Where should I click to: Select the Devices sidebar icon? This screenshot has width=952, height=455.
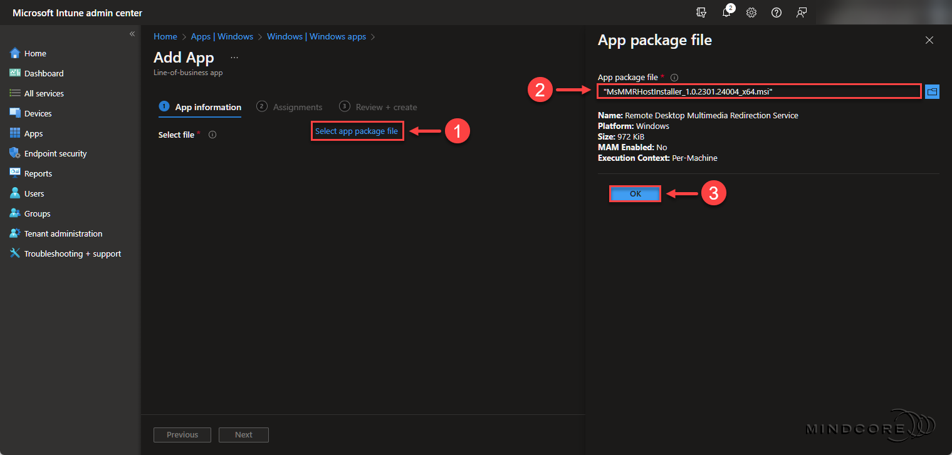click(x=15, y=113)
